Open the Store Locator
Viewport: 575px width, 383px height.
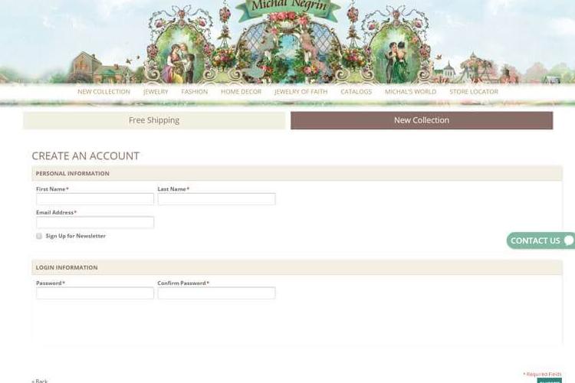pos(474,92)
